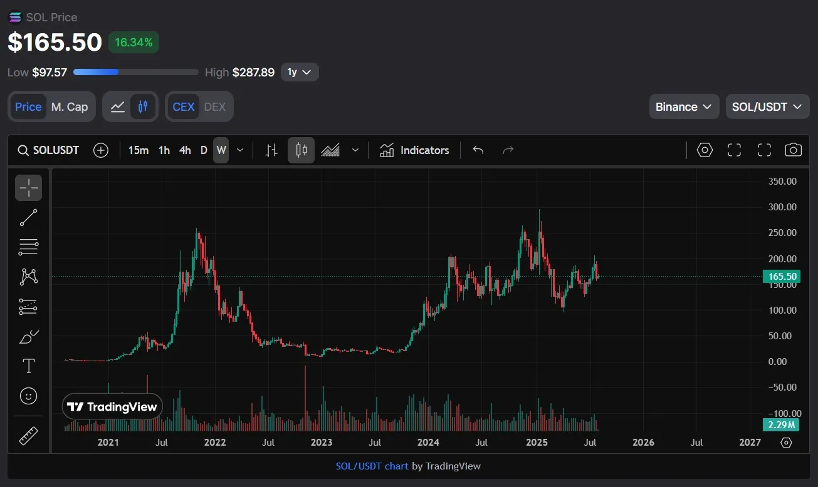The height and width of the screenshot is (487, 818).
Task: Select the ruler measure tool
Action: click(28, 436)
